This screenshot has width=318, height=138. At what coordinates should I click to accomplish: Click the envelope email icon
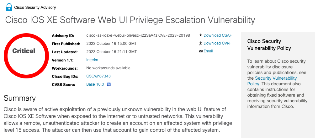click(x=201, y=51)
